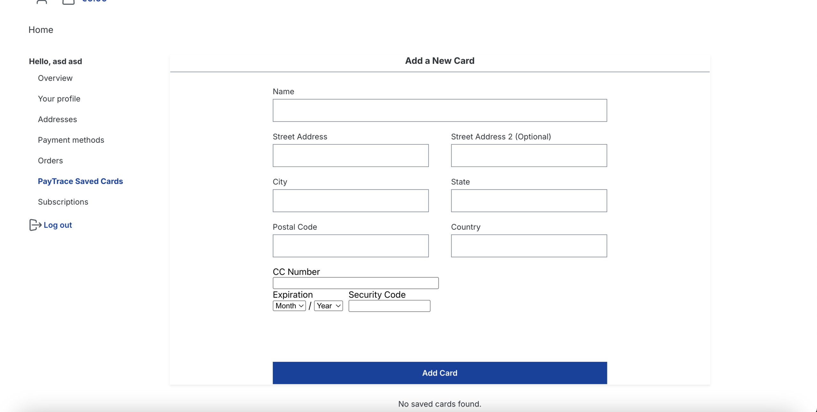Click the log out arrow icon
The image size is (817, 412).
[35, 225]
